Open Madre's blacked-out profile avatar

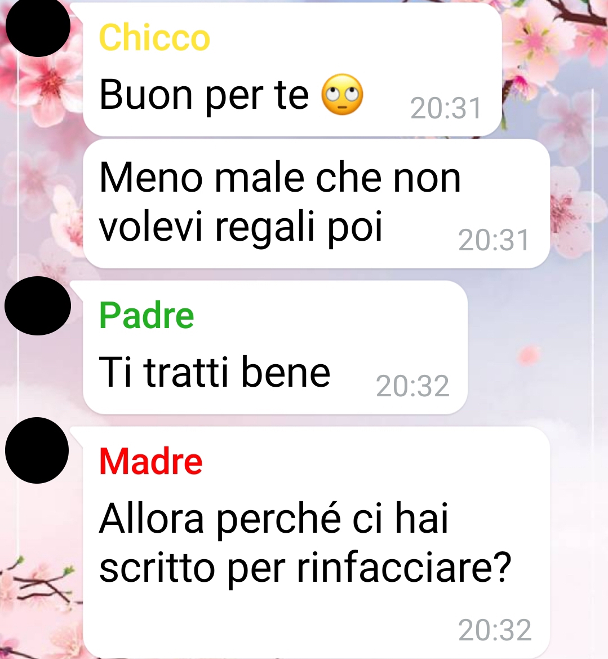coord(37,450)
